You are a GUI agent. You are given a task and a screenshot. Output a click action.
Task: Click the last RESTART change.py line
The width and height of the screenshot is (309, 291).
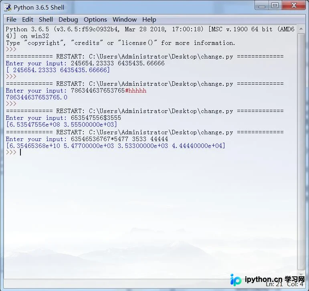click(145, 132)
